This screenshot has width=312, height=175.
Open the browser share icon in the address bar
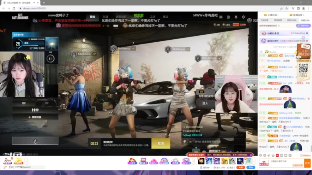(281, 8)
